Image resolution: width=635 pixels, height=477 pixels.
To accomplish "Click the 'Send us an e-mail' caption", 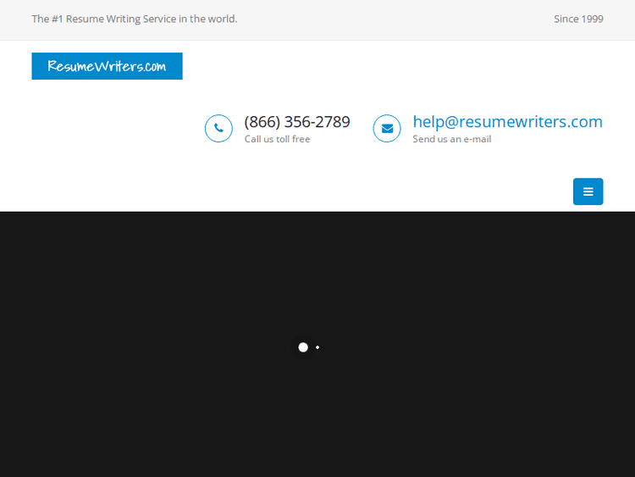I will 451,139.
